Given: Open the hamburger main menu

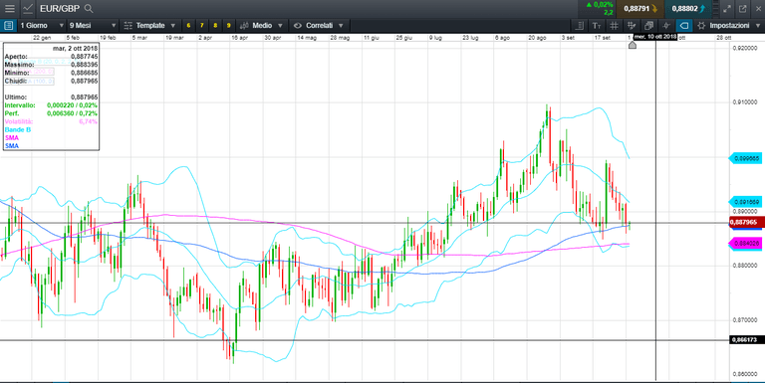Looking at the screenshot, I should pos(9,9).
